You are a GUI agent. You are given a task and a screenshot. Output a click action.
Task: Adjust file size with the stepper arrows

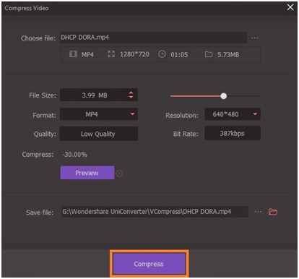[x=131, y=95]
